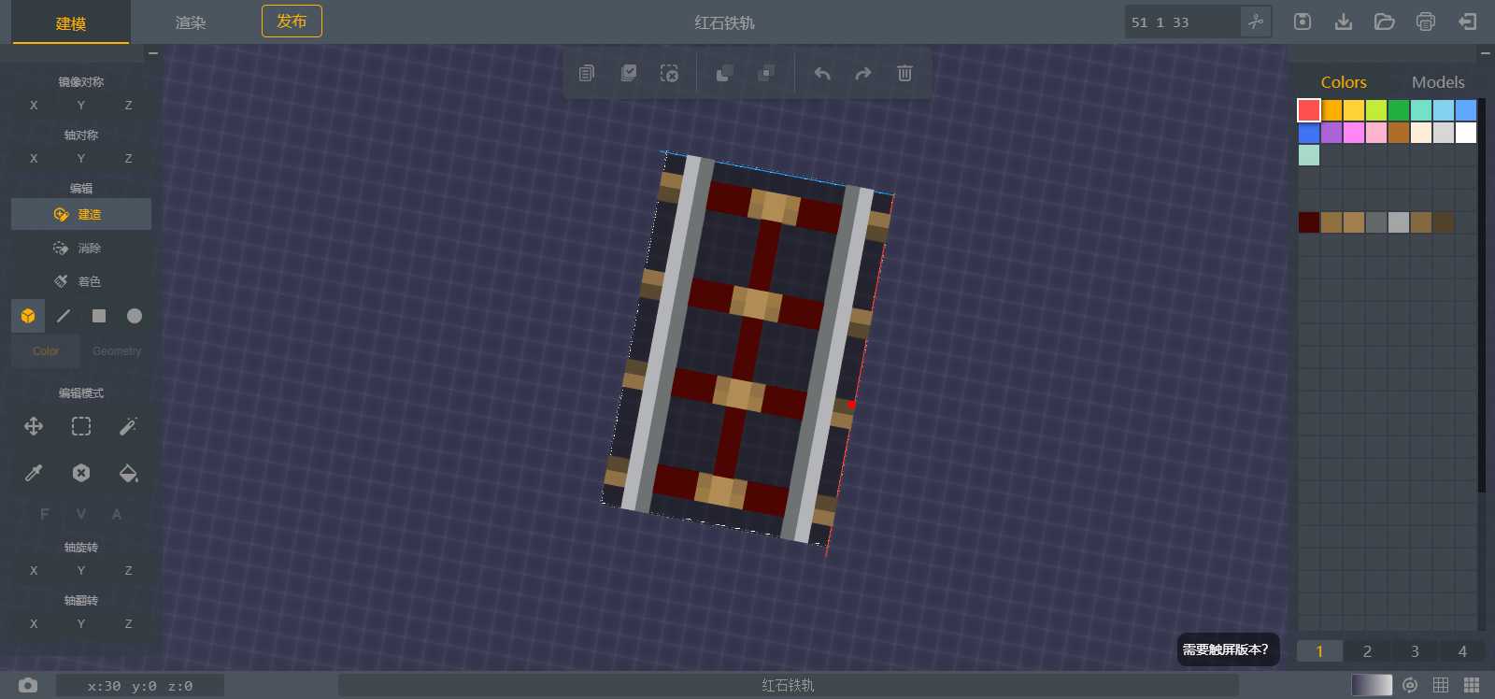1495x699 pixels.
Task: Select the 消除 erase mode
Action: pyautogui.click(x=81, y=248)
